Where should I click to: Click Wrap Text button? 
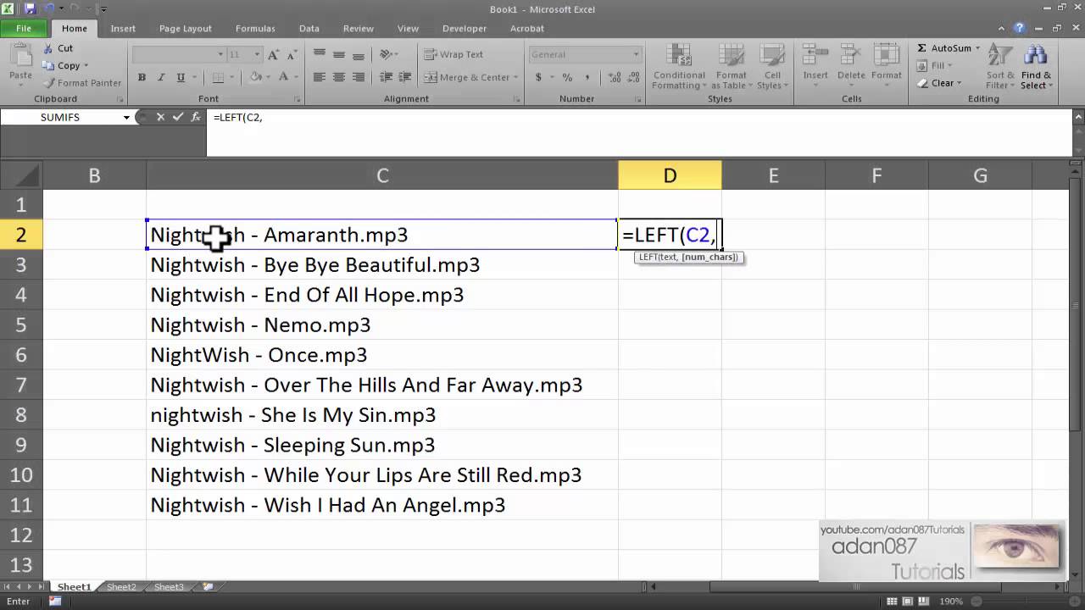(x=453, y=54)
